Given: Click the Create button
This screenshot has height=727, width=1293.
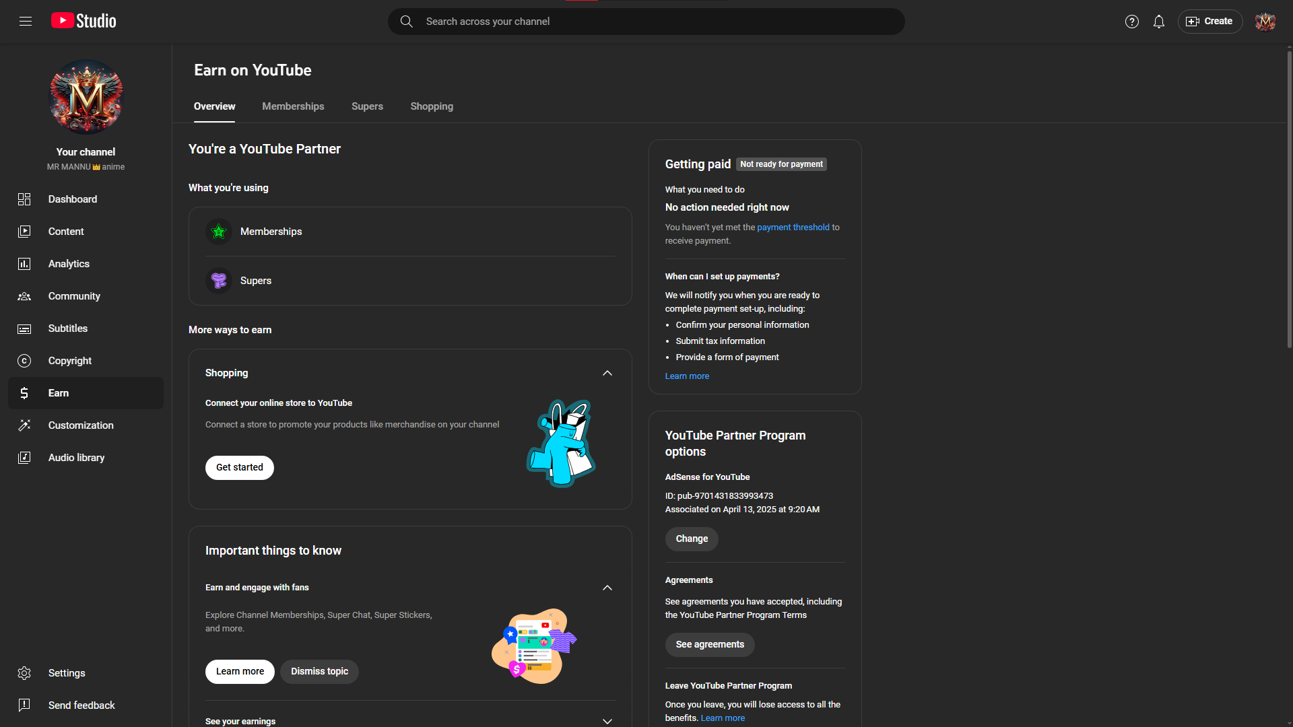Looking at the screenshot, I should (1209, 22).
